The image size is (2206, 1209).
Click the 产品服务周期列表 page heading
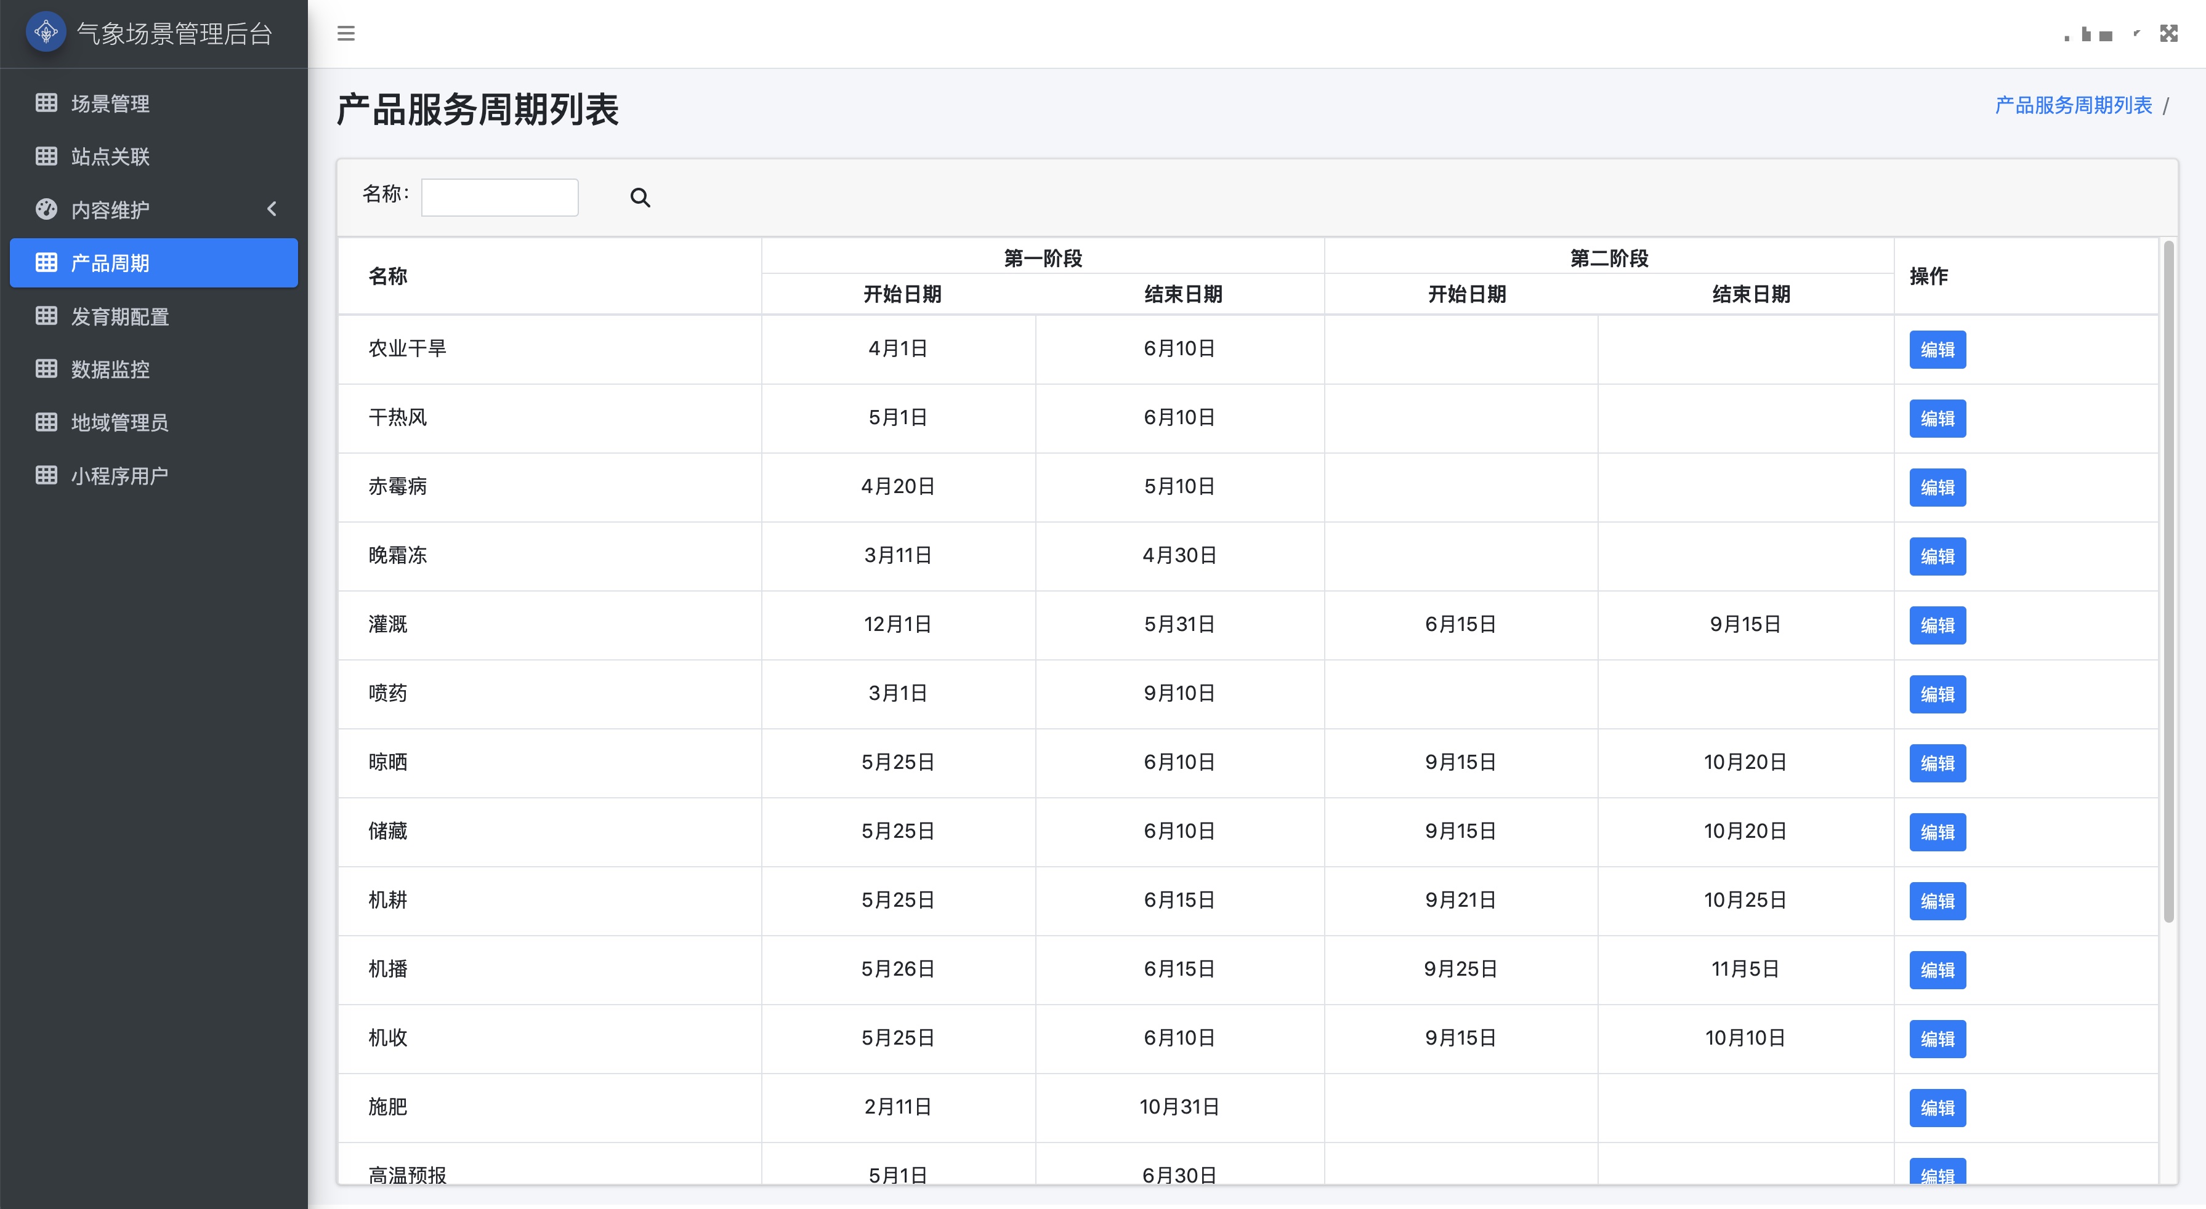click(477, 110)
